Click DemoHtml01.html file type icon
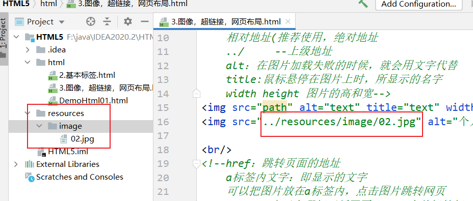This screenshot has width=473, height=201. [52, 101]
